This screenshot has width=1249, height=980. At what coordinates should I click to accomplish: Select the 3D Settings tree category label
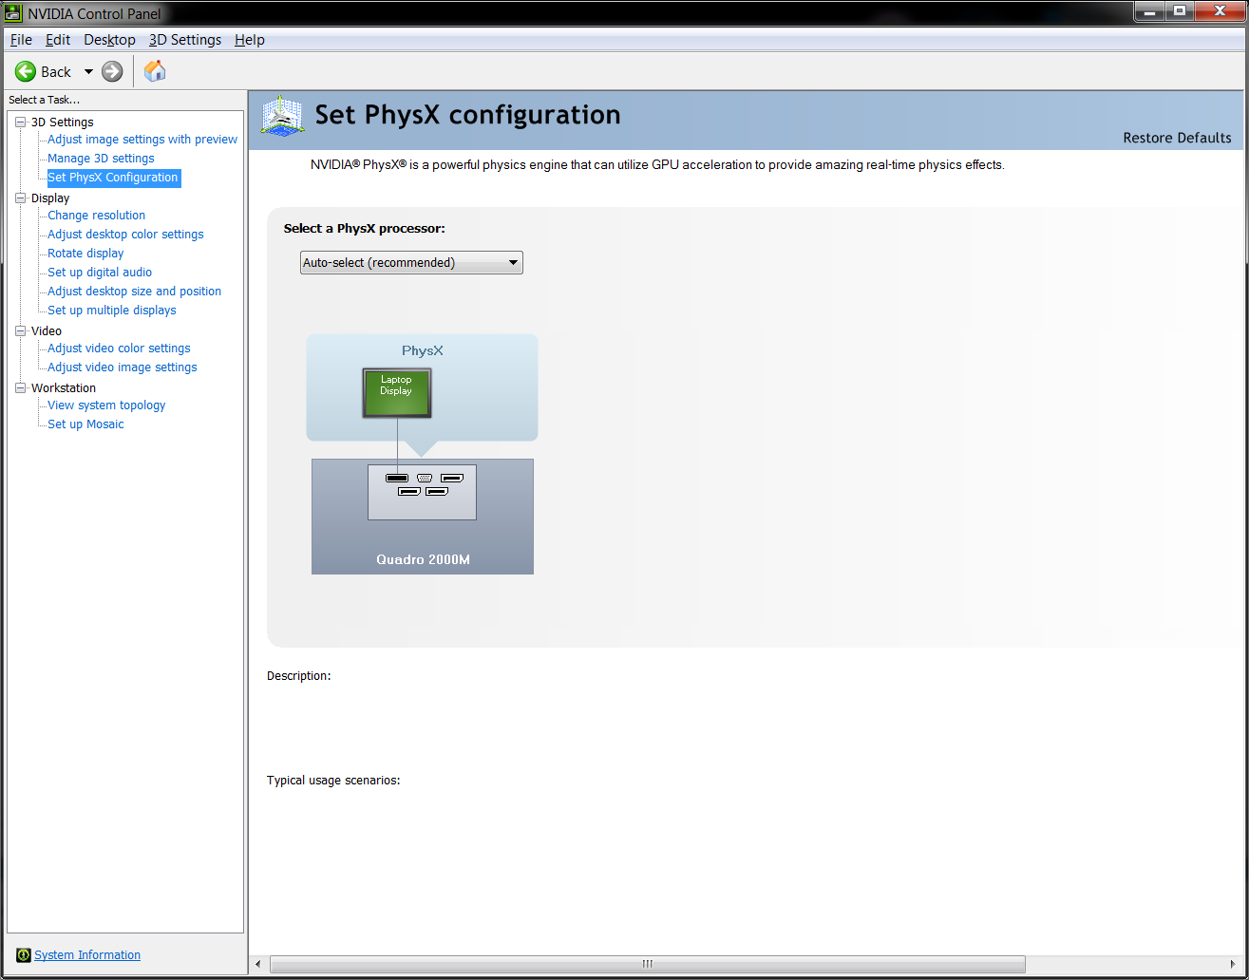point(63,122)
